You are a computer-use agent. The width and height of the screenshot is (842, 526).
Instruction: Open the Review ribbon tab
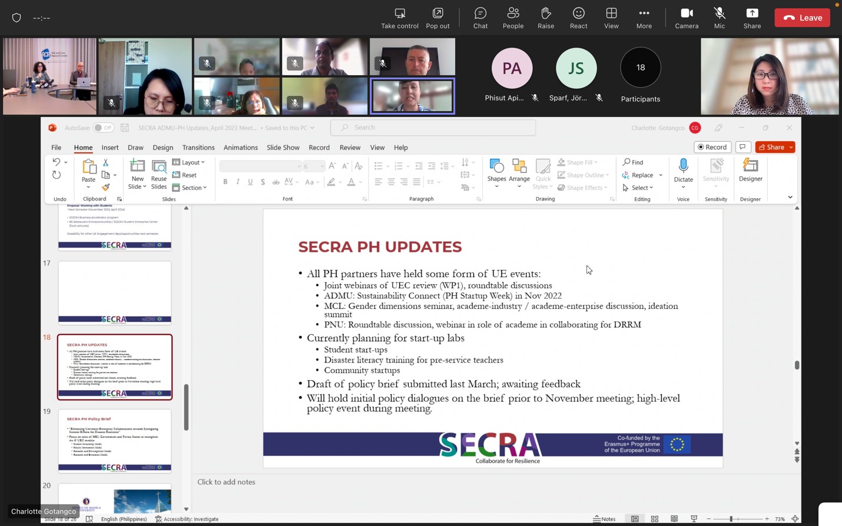coord(350,148)
